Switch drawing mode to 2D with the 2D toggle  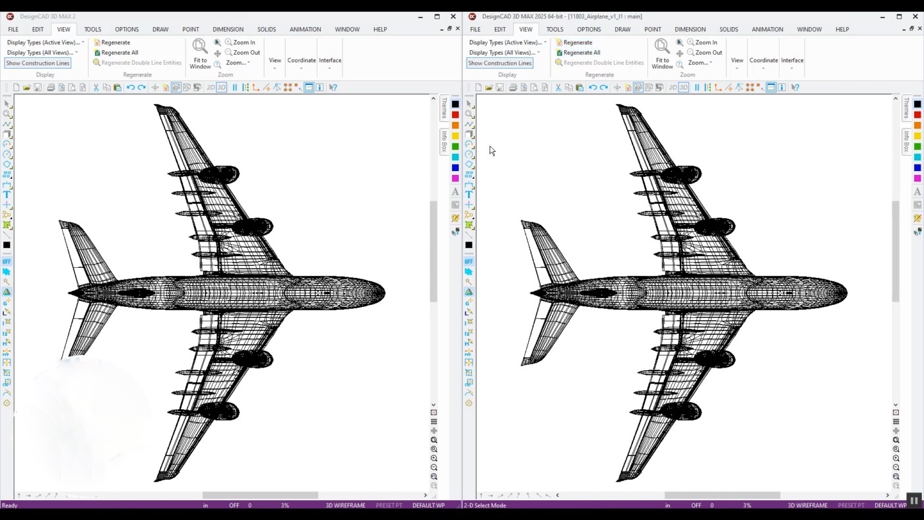click(211, 86)
